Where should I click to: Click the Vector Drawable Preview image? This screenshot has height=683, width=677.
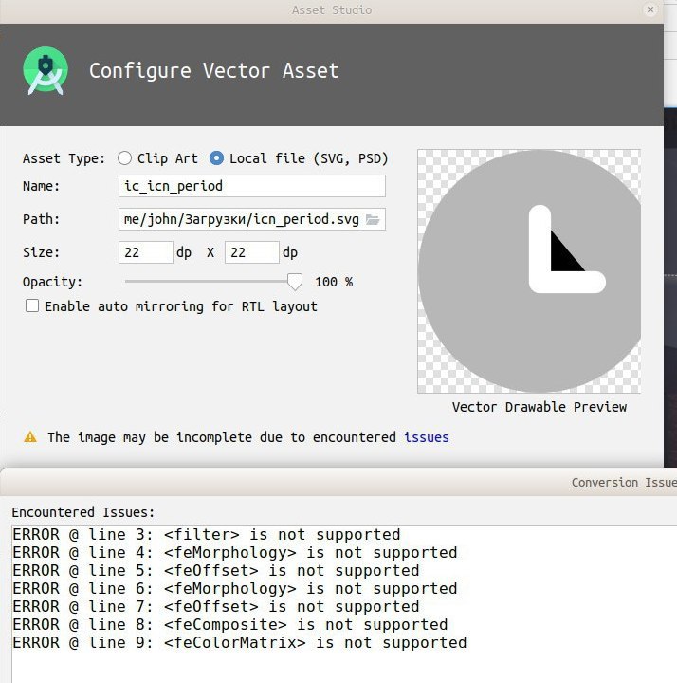pyautogui.click(x=529, y=271)
